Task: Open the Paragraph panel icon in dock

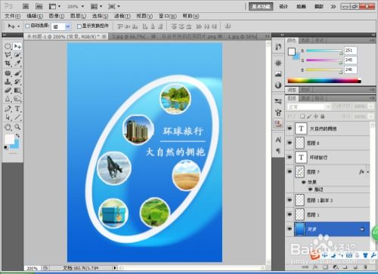Action: [x=278, y=150]
